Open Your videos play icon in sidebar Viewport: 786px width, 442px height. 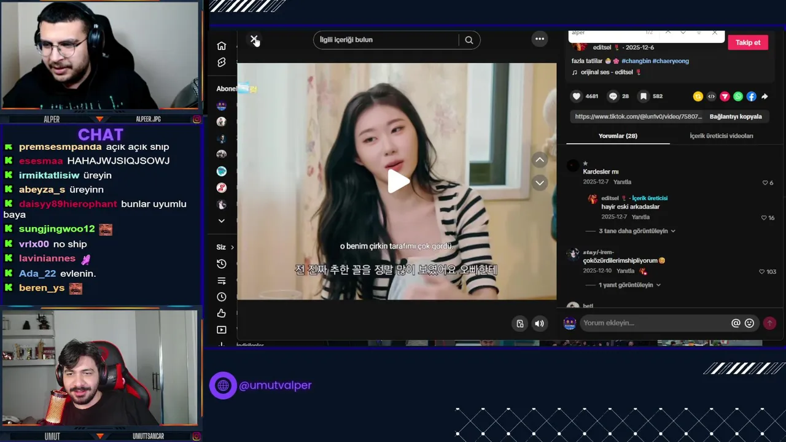click(x=222, y=330)
